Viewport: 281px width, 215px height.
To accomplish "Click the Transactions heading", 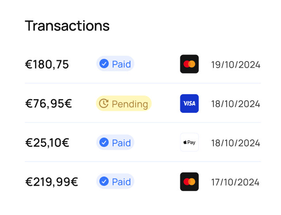I will 67,26.
